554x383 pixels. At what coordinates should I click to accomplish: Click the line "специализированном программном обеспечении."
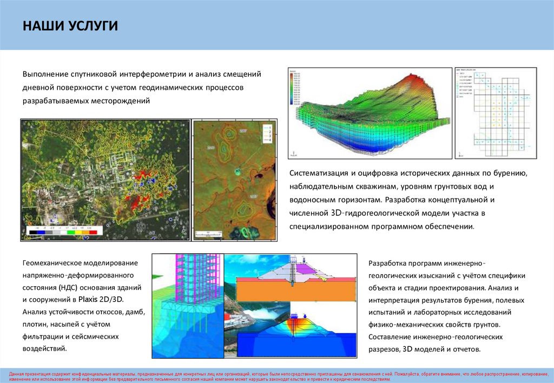(382, 227)
